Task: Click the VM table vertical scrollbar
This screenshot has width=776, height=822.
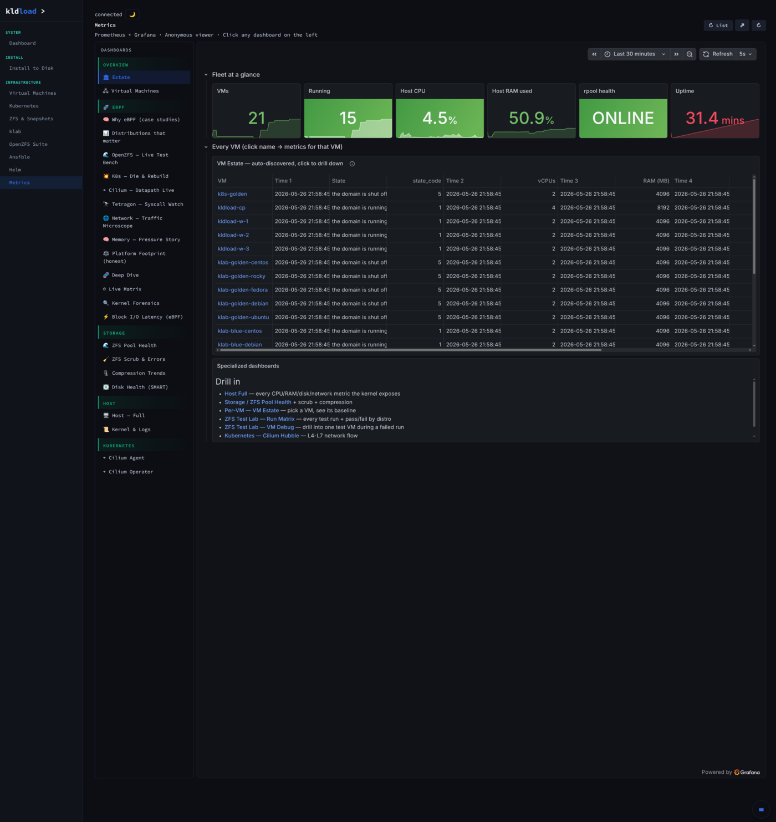Action: coord(754,226)
